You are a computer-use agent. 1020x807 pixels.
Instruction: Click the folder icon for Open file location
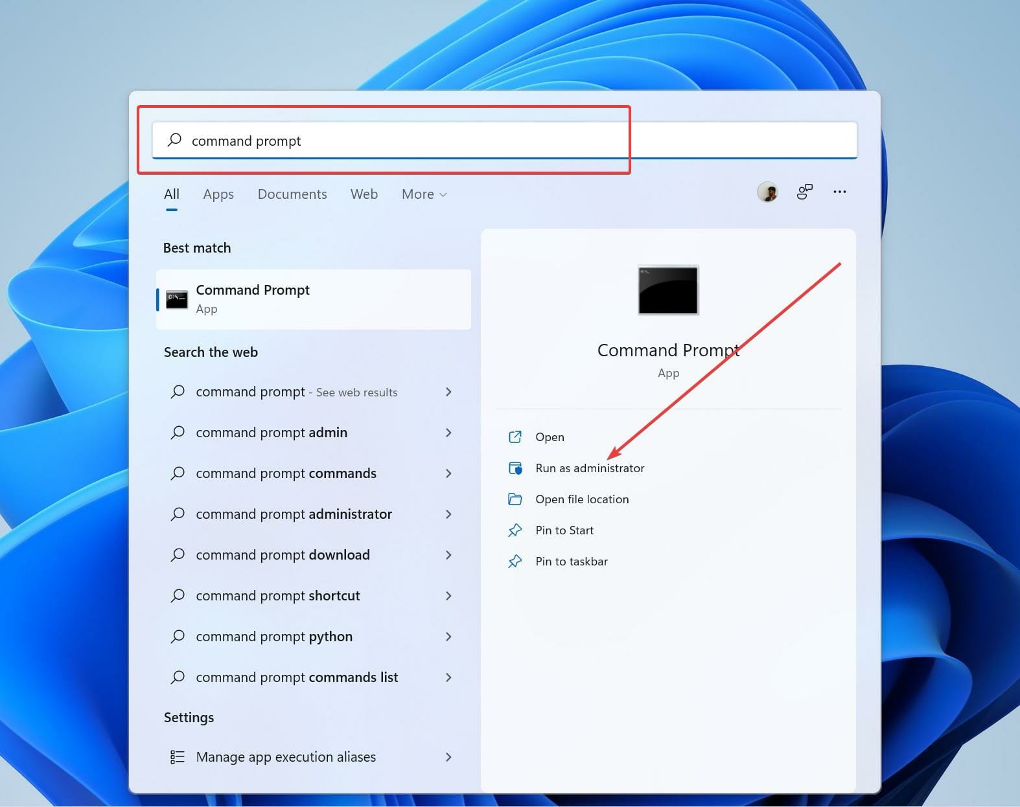[515, 499]
